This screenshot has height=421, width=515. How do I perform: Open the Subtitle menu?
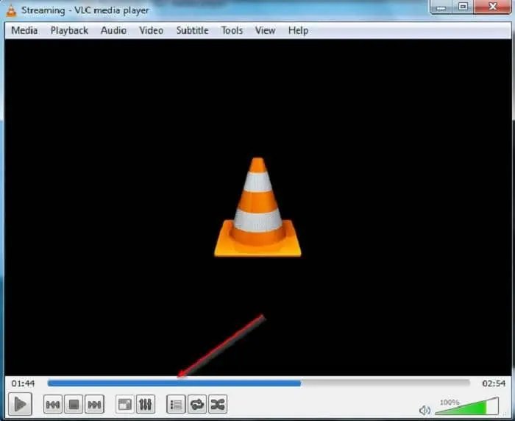click(192, 30)
